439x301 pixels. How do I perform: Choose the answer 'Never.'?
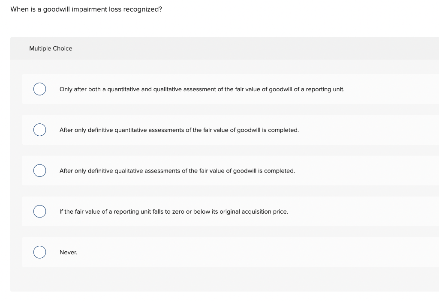(x=68, y=252)
